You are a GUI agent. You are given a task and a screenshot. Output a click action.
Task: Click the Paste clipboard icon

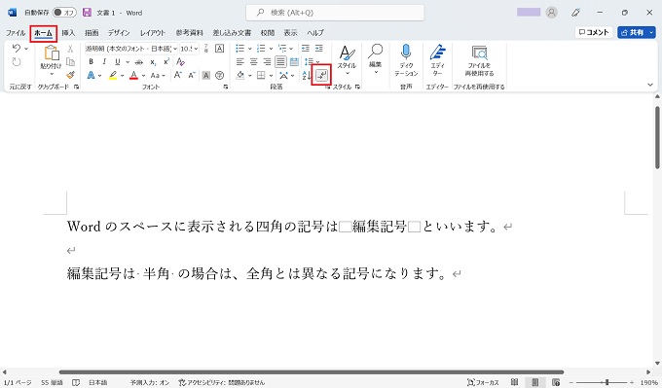click(51, 53)
